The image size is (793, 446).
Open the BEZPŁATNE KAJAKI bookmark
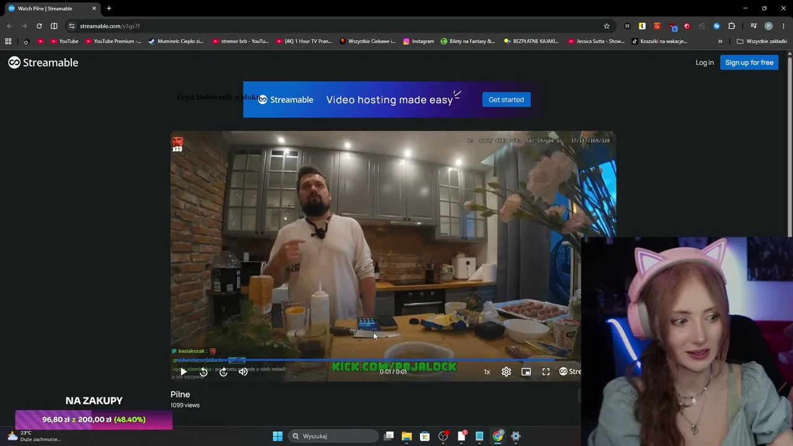[532, 42]
